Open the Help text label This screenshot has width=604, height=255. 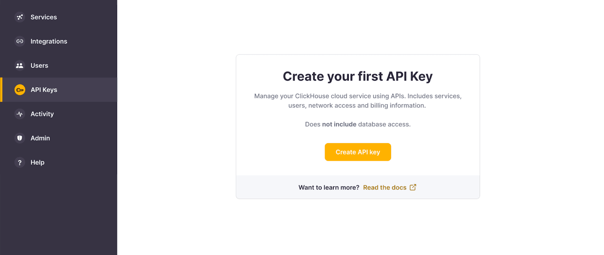(37, 162)
